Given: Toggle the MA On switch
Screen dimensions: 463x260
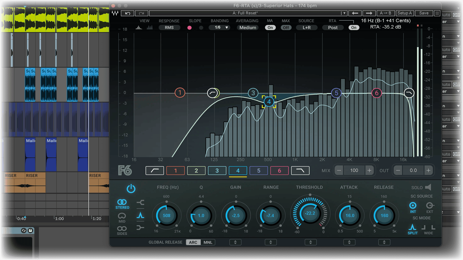Looking at the screenshot, I should tap(270, 28).
